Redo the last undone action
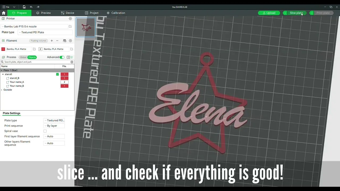The height and width of the screenshot is (191, 340). click(x=38, y=7)
